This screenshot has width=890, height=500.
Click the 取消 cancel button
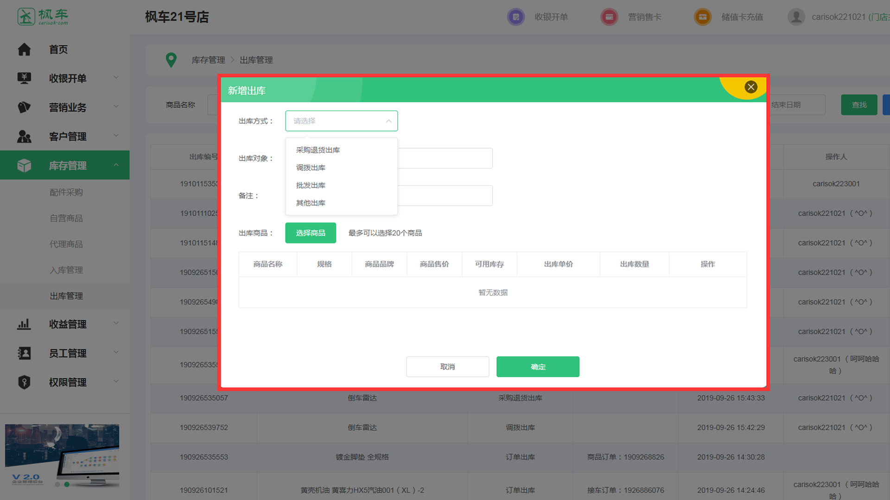[447, 367]
